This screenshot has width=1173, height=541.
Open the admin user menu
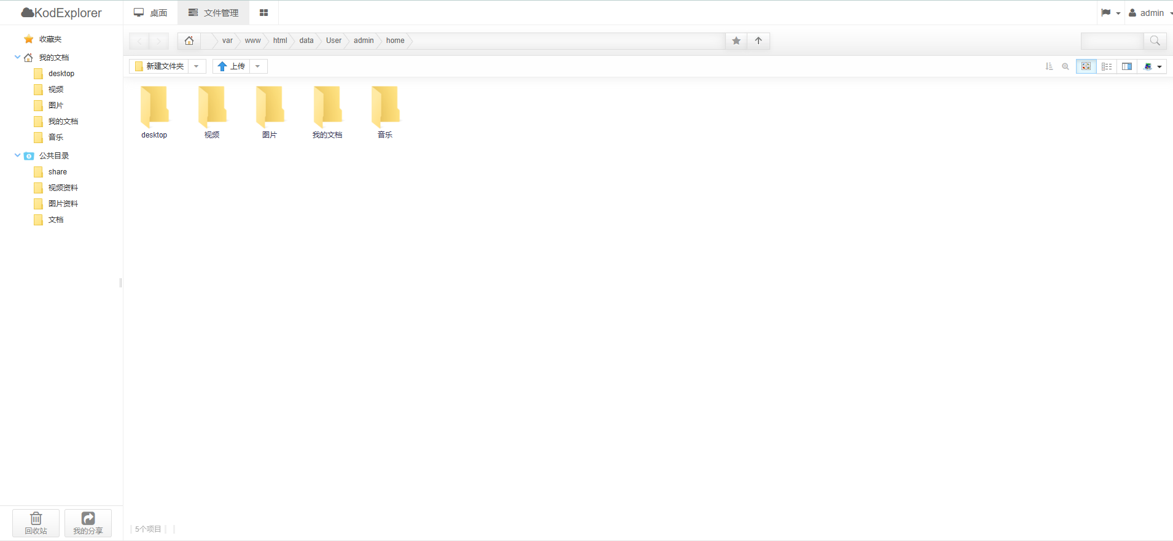coord(1150,13)
